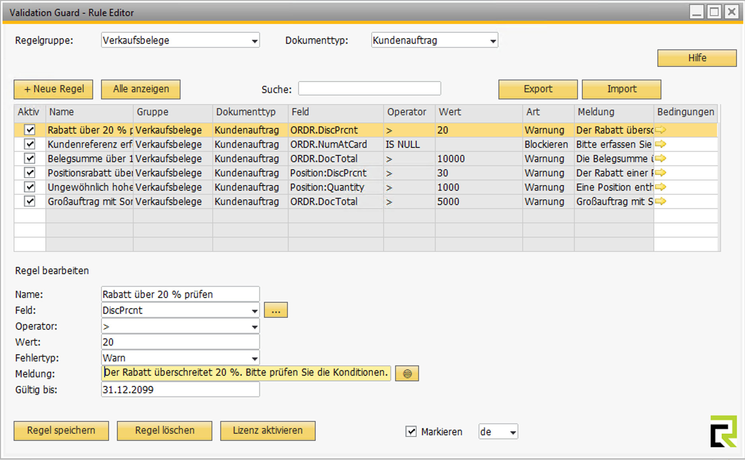Click the Gültig bis date field
745x460 pixels.
click(180, 390)
